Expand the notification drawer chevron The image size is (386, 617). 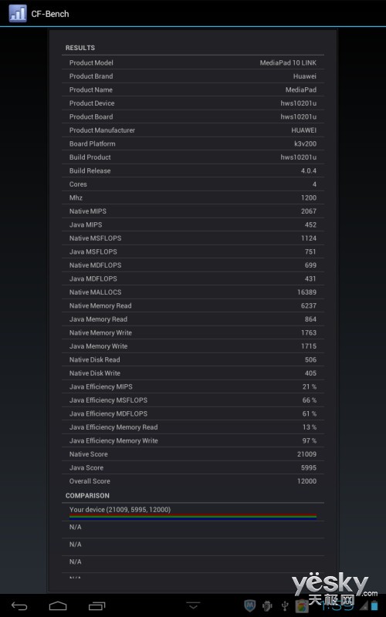(x=193, y=605)
